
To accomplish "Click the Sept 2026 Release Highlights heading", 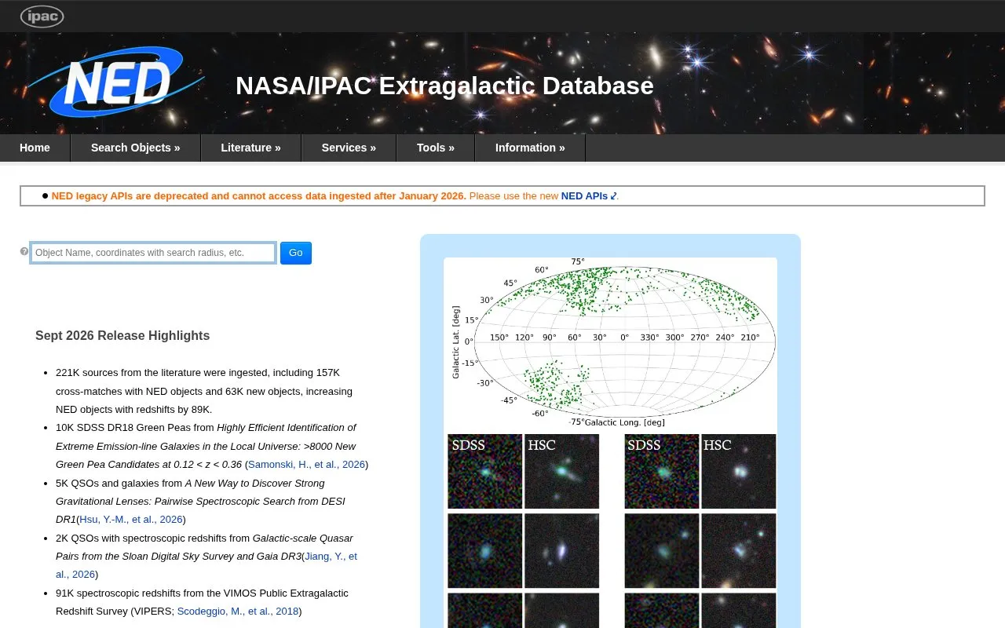I will (122, 336).
